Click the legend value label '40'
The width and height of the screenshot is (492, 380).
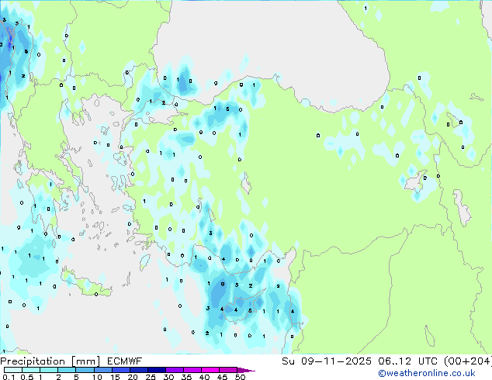pyautogui.click(x=204, y=377)
